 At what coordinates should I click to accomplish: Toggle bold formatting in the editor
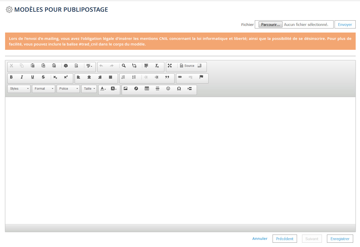coord(11,77)
